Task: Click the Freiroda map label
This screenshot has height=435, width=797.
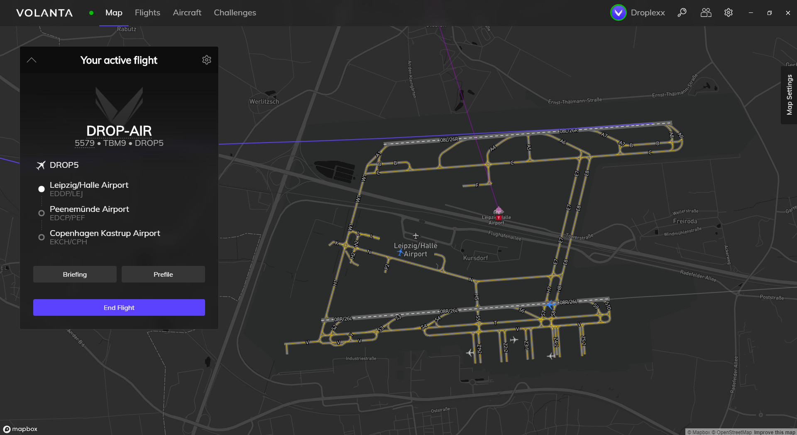Action: [x=685, y=221]
